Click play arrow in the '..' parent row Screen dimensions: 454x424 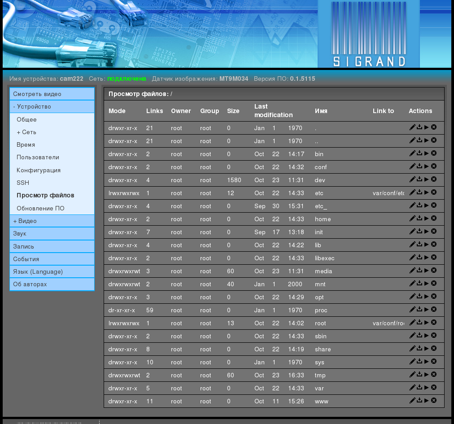pyautogui.click(x=426, y=140)
